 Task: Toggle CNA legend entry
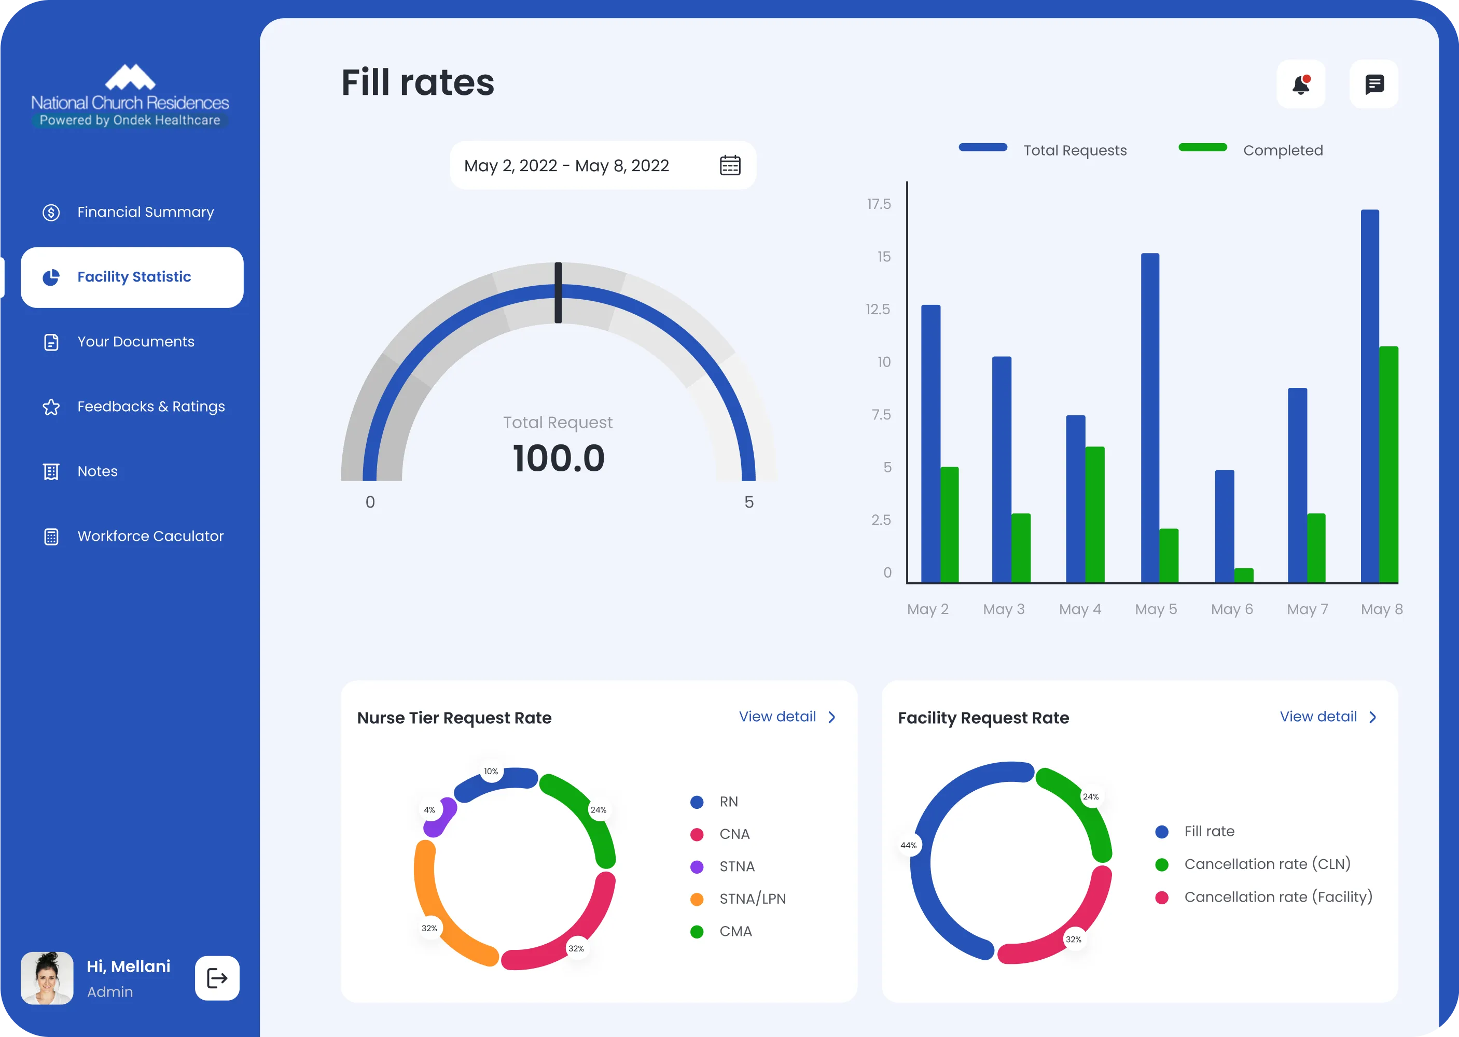click(720, 835)
